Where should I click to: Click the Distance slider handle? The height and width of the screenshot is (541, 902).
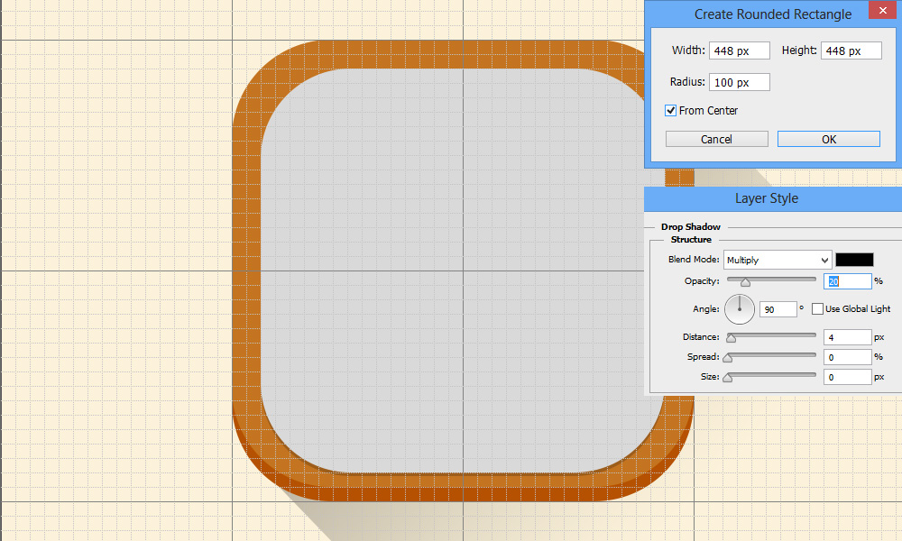731,339
